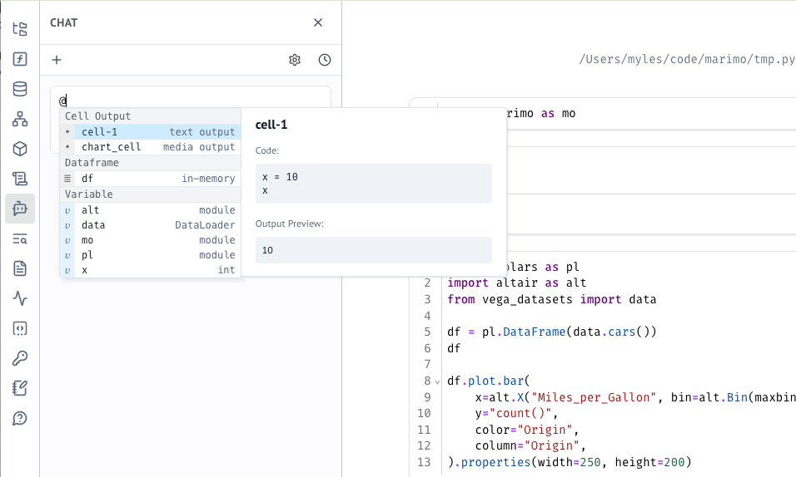This screenshot has height=477, width=796.
Task: Start a new chat with plus button
Action: coord(57,60)
